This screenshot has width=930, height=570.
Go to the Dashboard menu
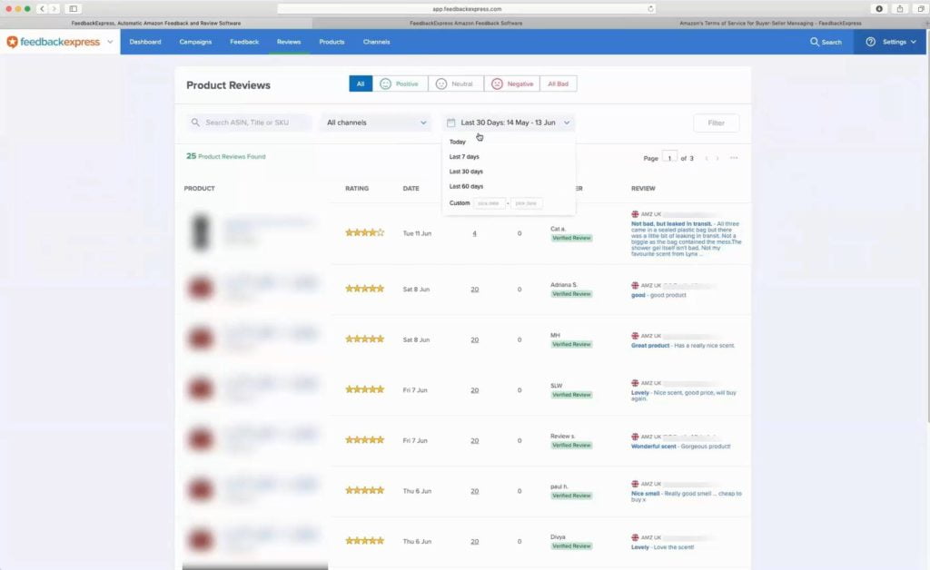(145, 42)
